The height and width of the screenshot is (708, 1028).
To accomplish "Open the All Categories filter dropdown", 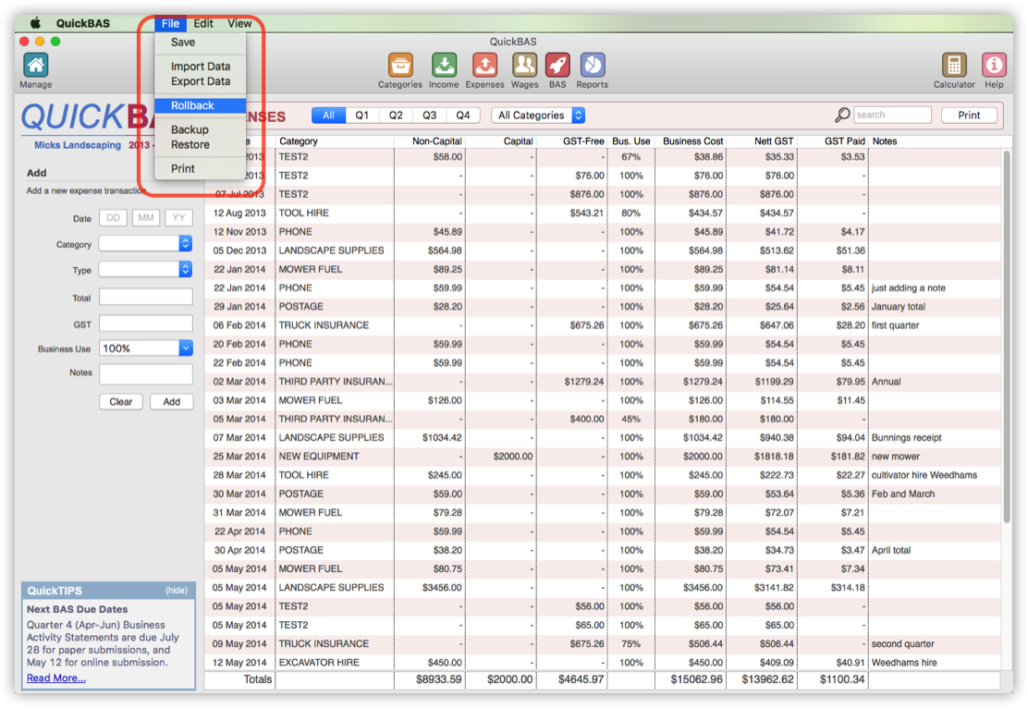I will 537,115.
